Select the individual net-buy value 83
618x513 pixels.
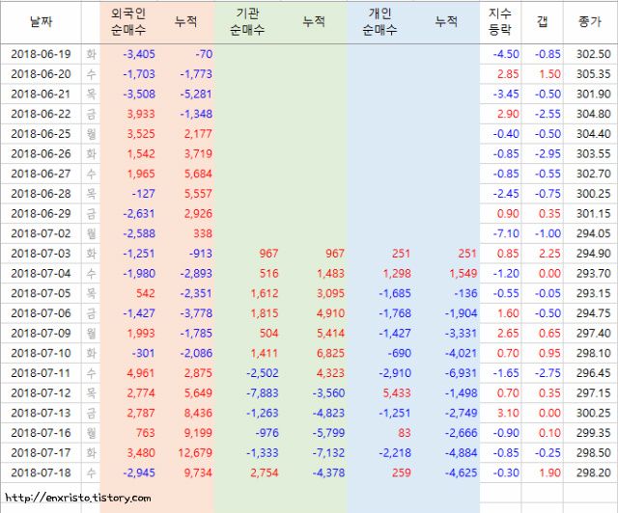click(x=405, y=433)
